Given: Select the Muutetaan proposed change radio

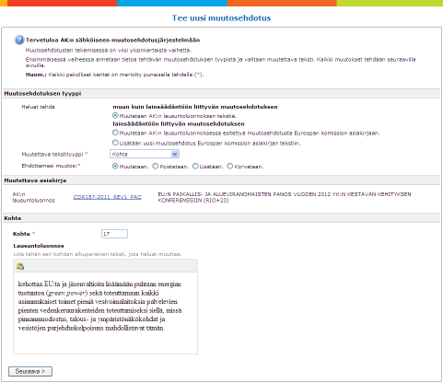Looking at the screenshot, I should pos(115,167).
